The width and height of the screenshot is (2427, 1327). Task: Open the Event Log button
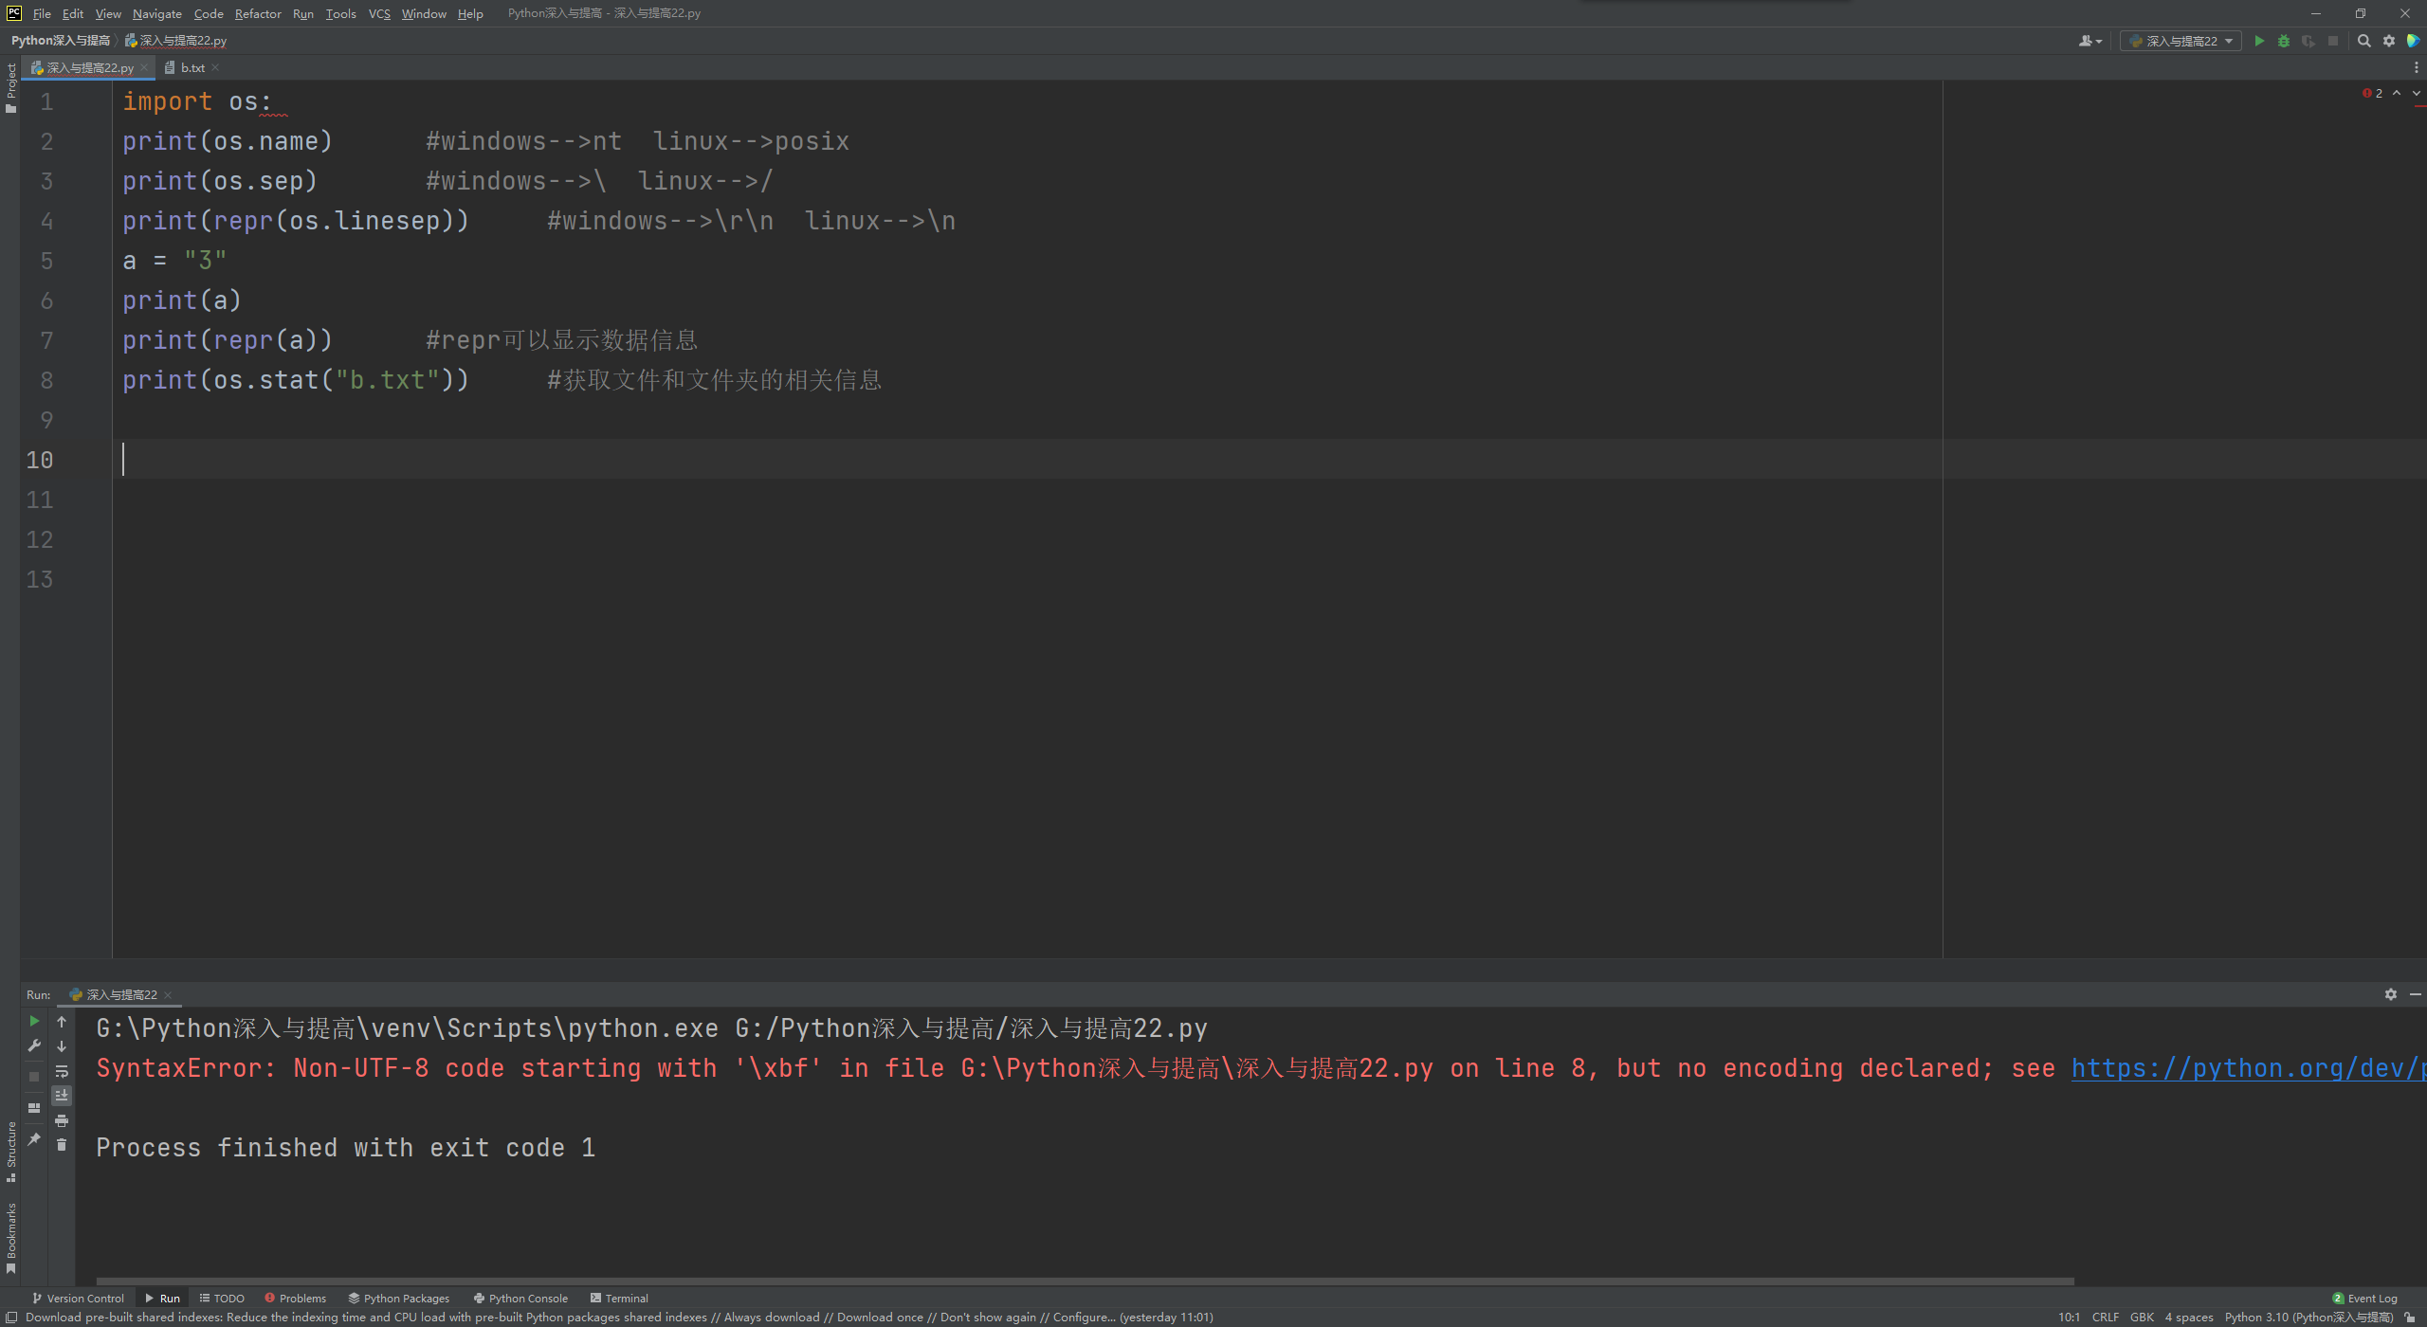pyautogui.click(x=2365, y=1299)
